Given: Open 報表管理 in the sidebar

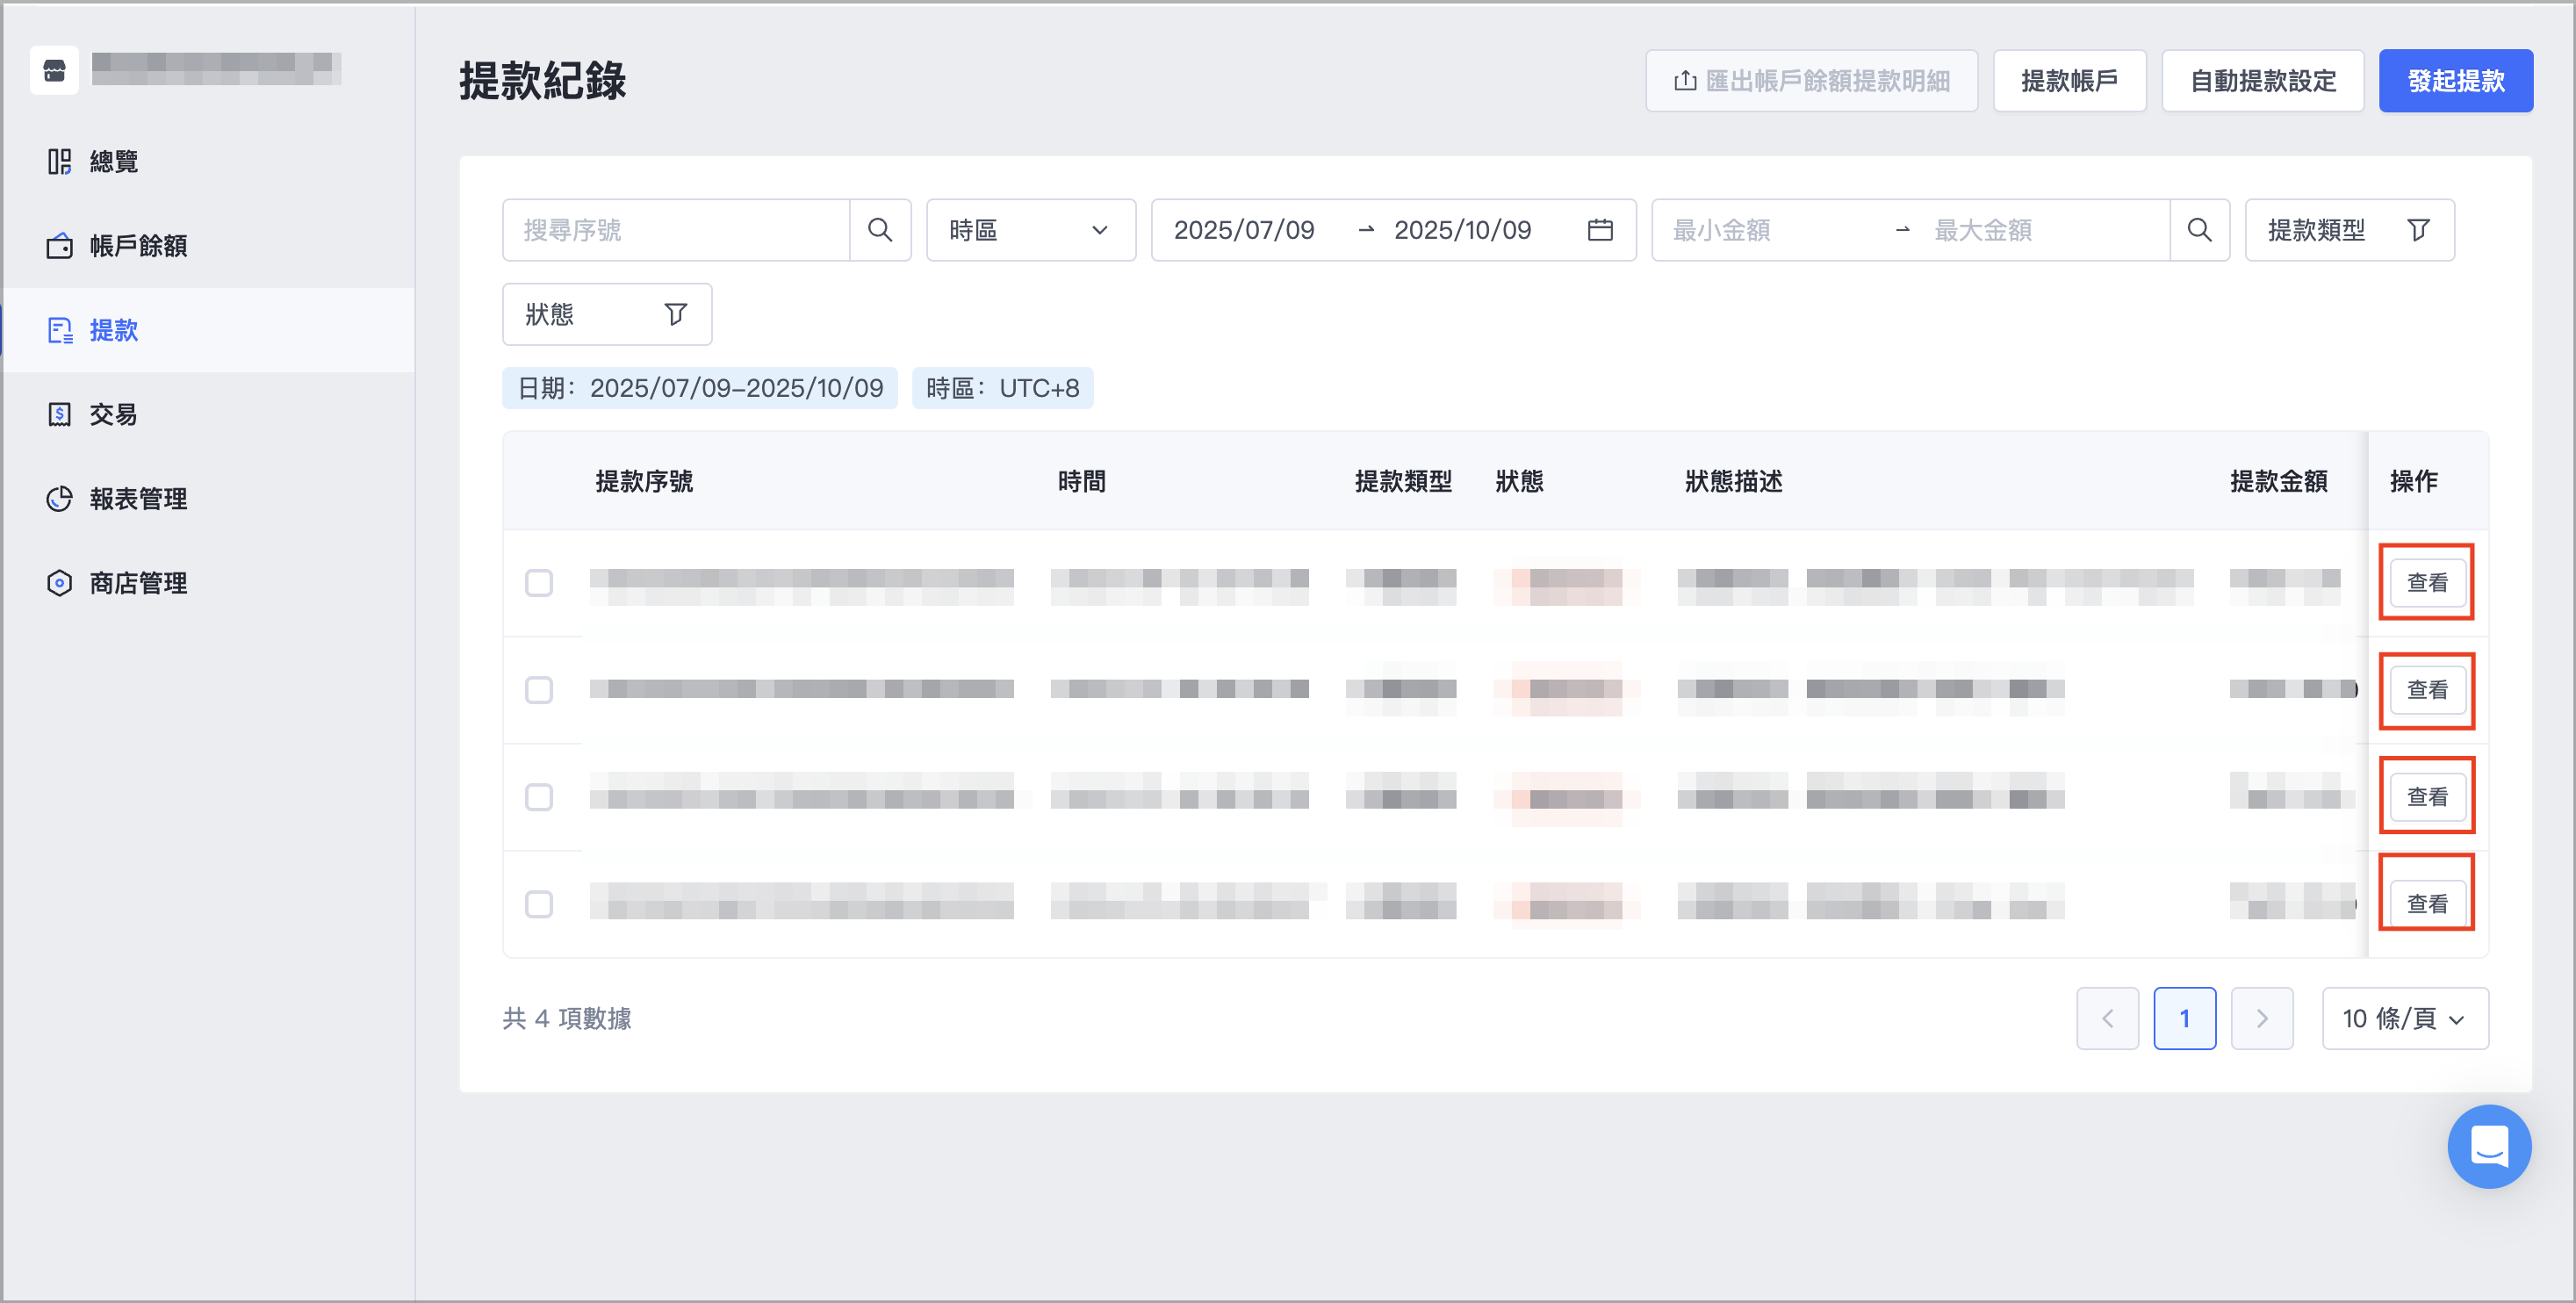Looking at the screenshot, I should 208,499.
